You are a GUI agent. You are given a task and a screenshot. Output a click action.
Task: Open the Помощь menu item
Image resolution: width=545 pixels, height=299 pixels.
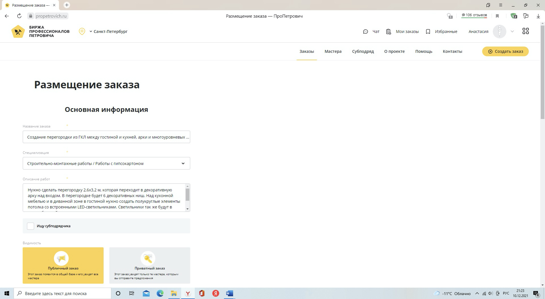click(424, 51)
